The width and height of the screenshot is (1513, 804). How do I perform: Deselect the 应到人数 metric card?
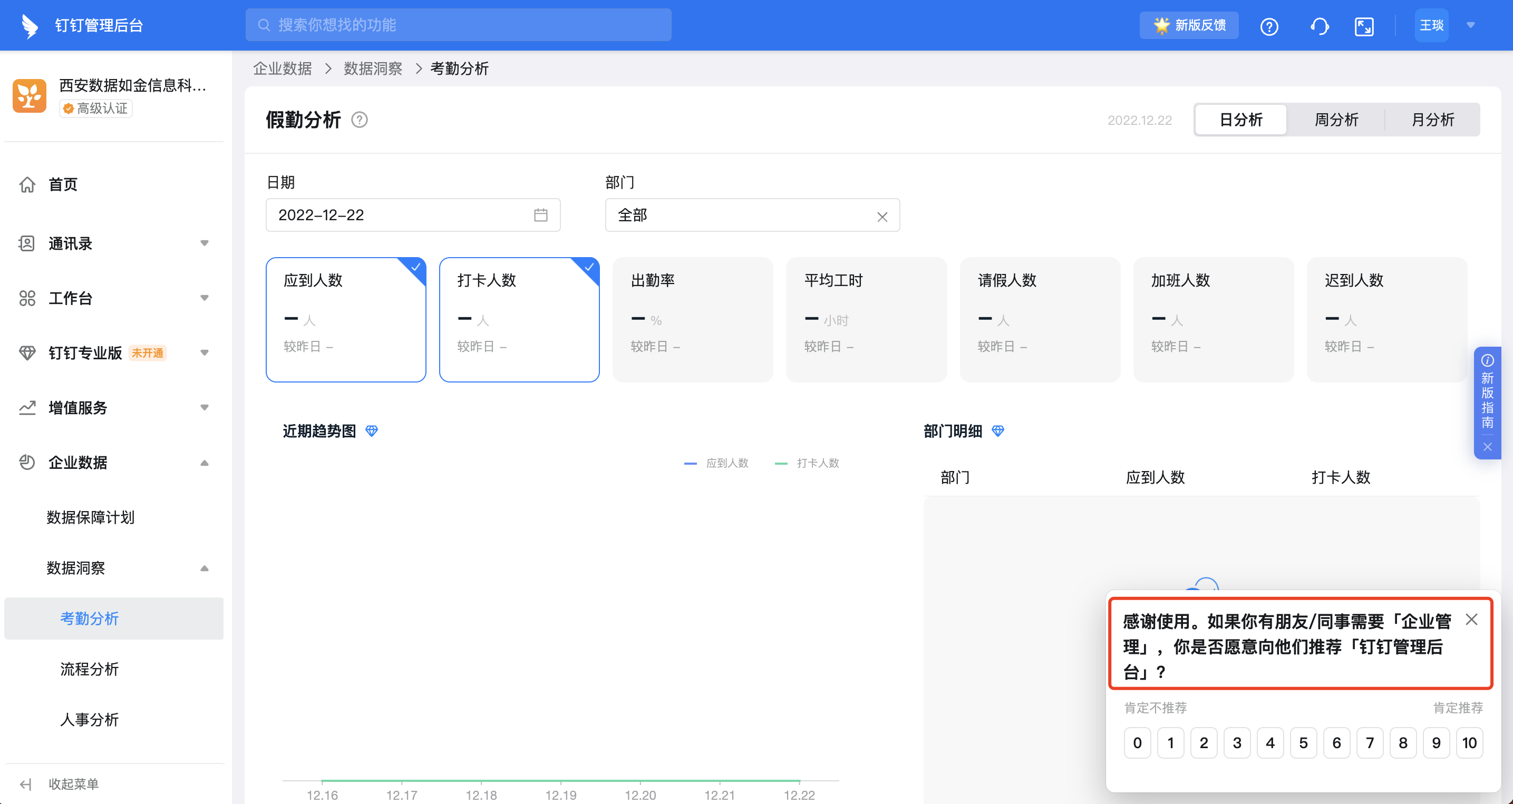click(x=346, y=320)
